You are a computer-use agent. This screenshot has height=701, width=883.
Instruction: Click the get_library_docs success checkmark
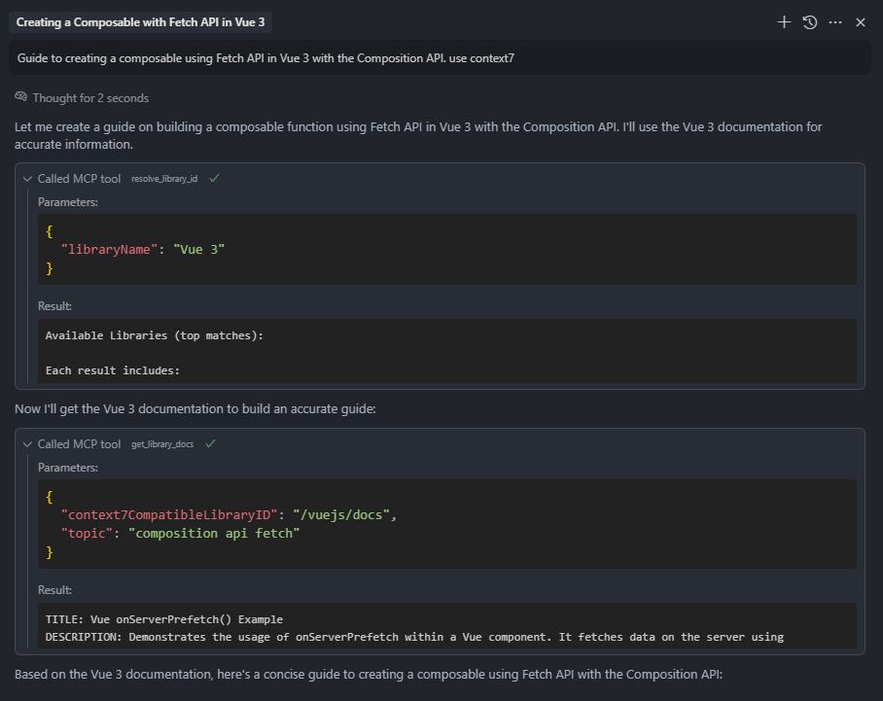point(210,443)
